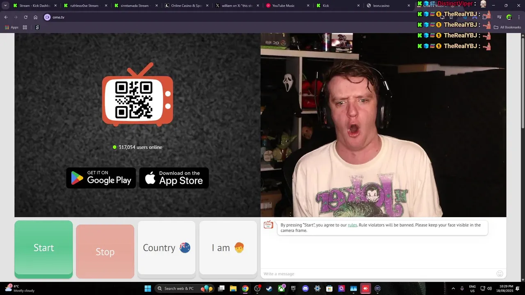Open Task View on the taskbar
This screenshot has width=525, height=295.
[x=221, y=288]
